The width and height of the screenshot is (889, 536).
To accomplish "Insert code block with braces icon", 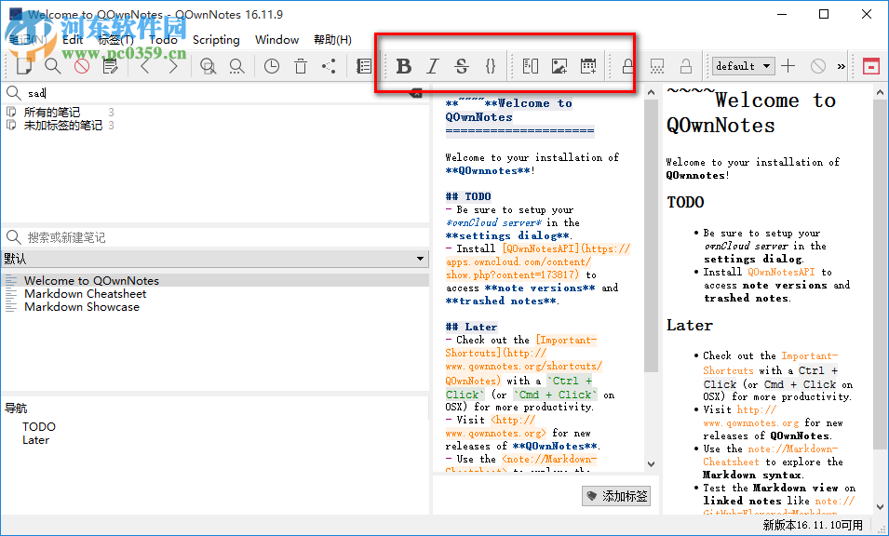I will coord(491,66).
